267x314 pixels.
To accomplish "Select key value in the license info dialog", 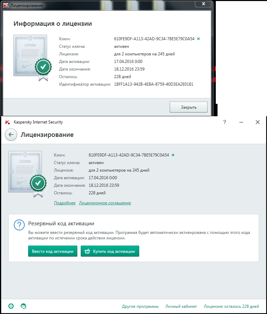I will (x=154, y=39).
